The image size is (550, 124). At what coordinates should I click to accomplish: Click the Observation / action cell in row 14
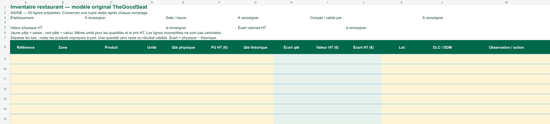(506, 109)
